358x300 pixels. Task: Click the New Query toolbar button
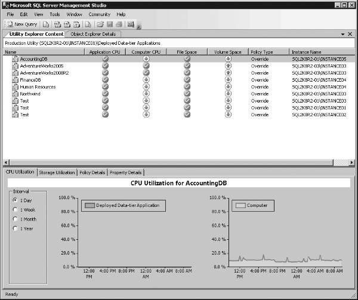point(22,24)
